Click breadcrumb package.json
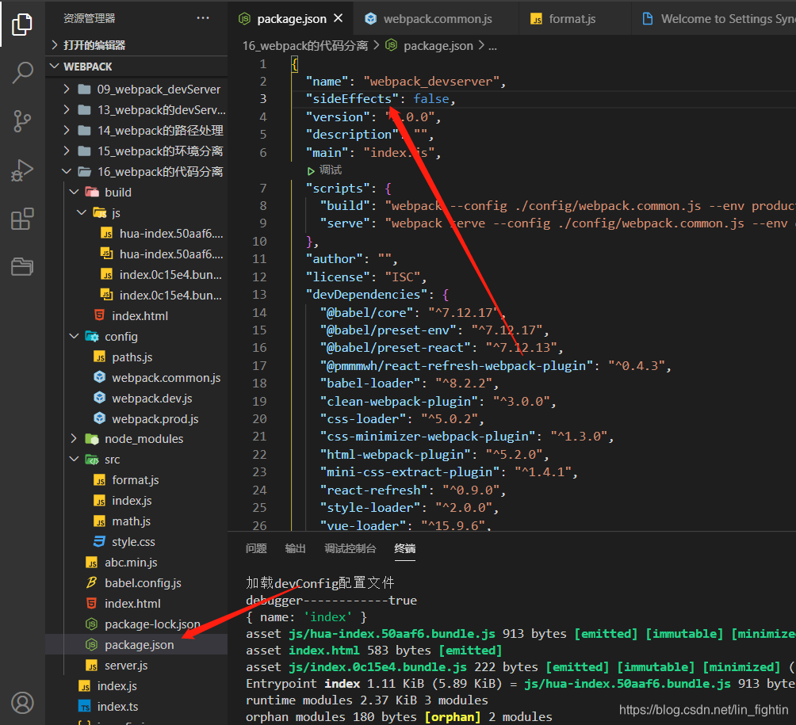The image size is (796, 725). coord(429,46)
